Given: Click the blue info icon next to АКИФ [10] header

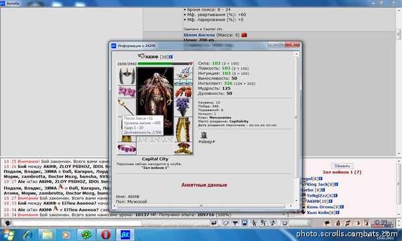Looking at the screenshot, I should 171,57.
